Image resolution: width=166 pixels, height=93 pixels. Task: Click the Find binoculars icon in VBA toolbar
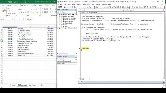tap(75, 7)
